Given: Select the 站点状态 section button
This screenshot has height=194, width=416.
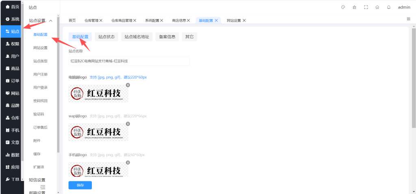Looking at the screenshot, I should point(106,37).
